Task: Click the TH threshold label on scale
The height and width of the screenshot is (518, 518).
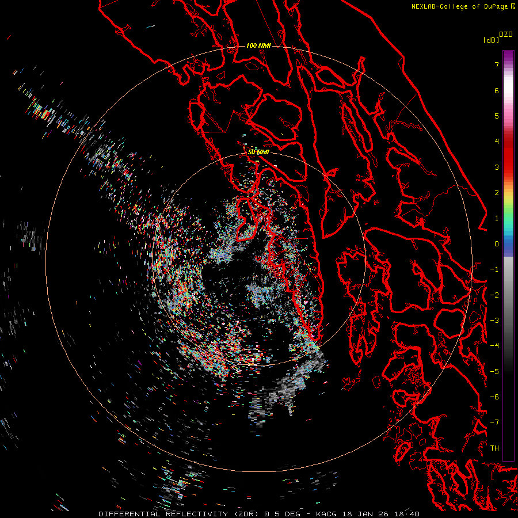Action: coord(494,448)
